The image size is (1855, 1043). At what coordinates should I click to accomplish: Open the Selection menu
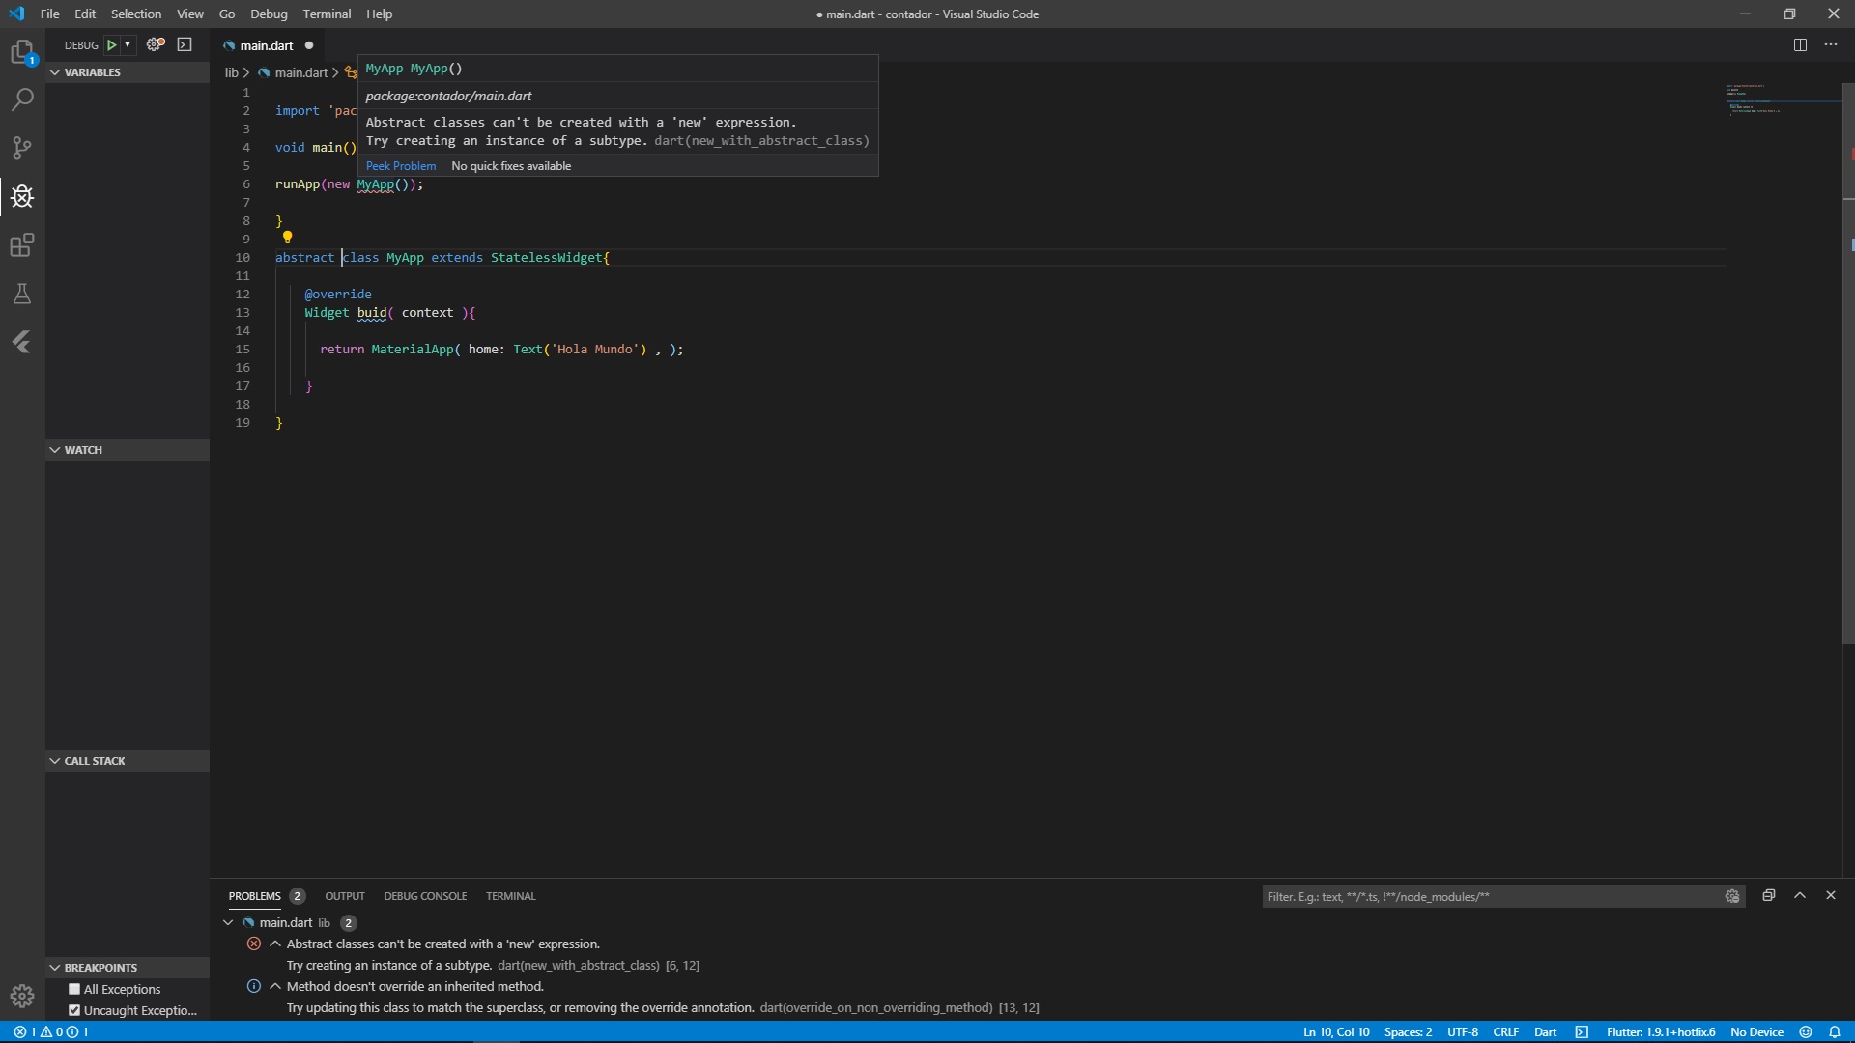tap(136, 14)
